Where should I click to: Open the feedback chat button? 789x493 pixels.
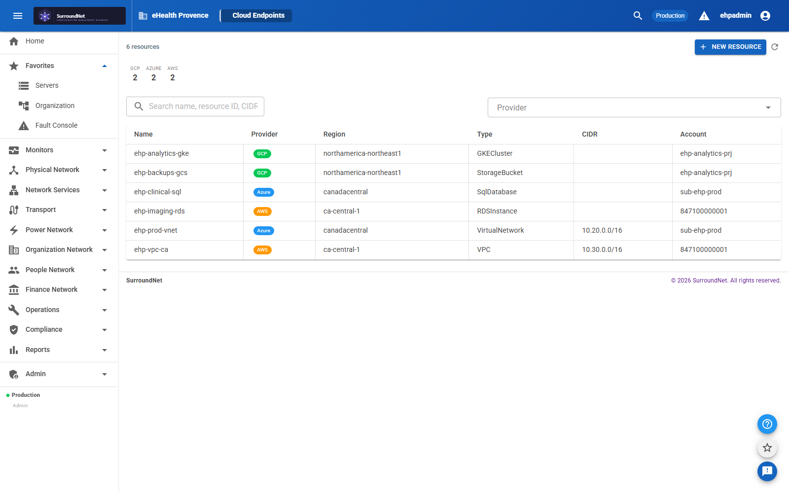tap(767, 471)
